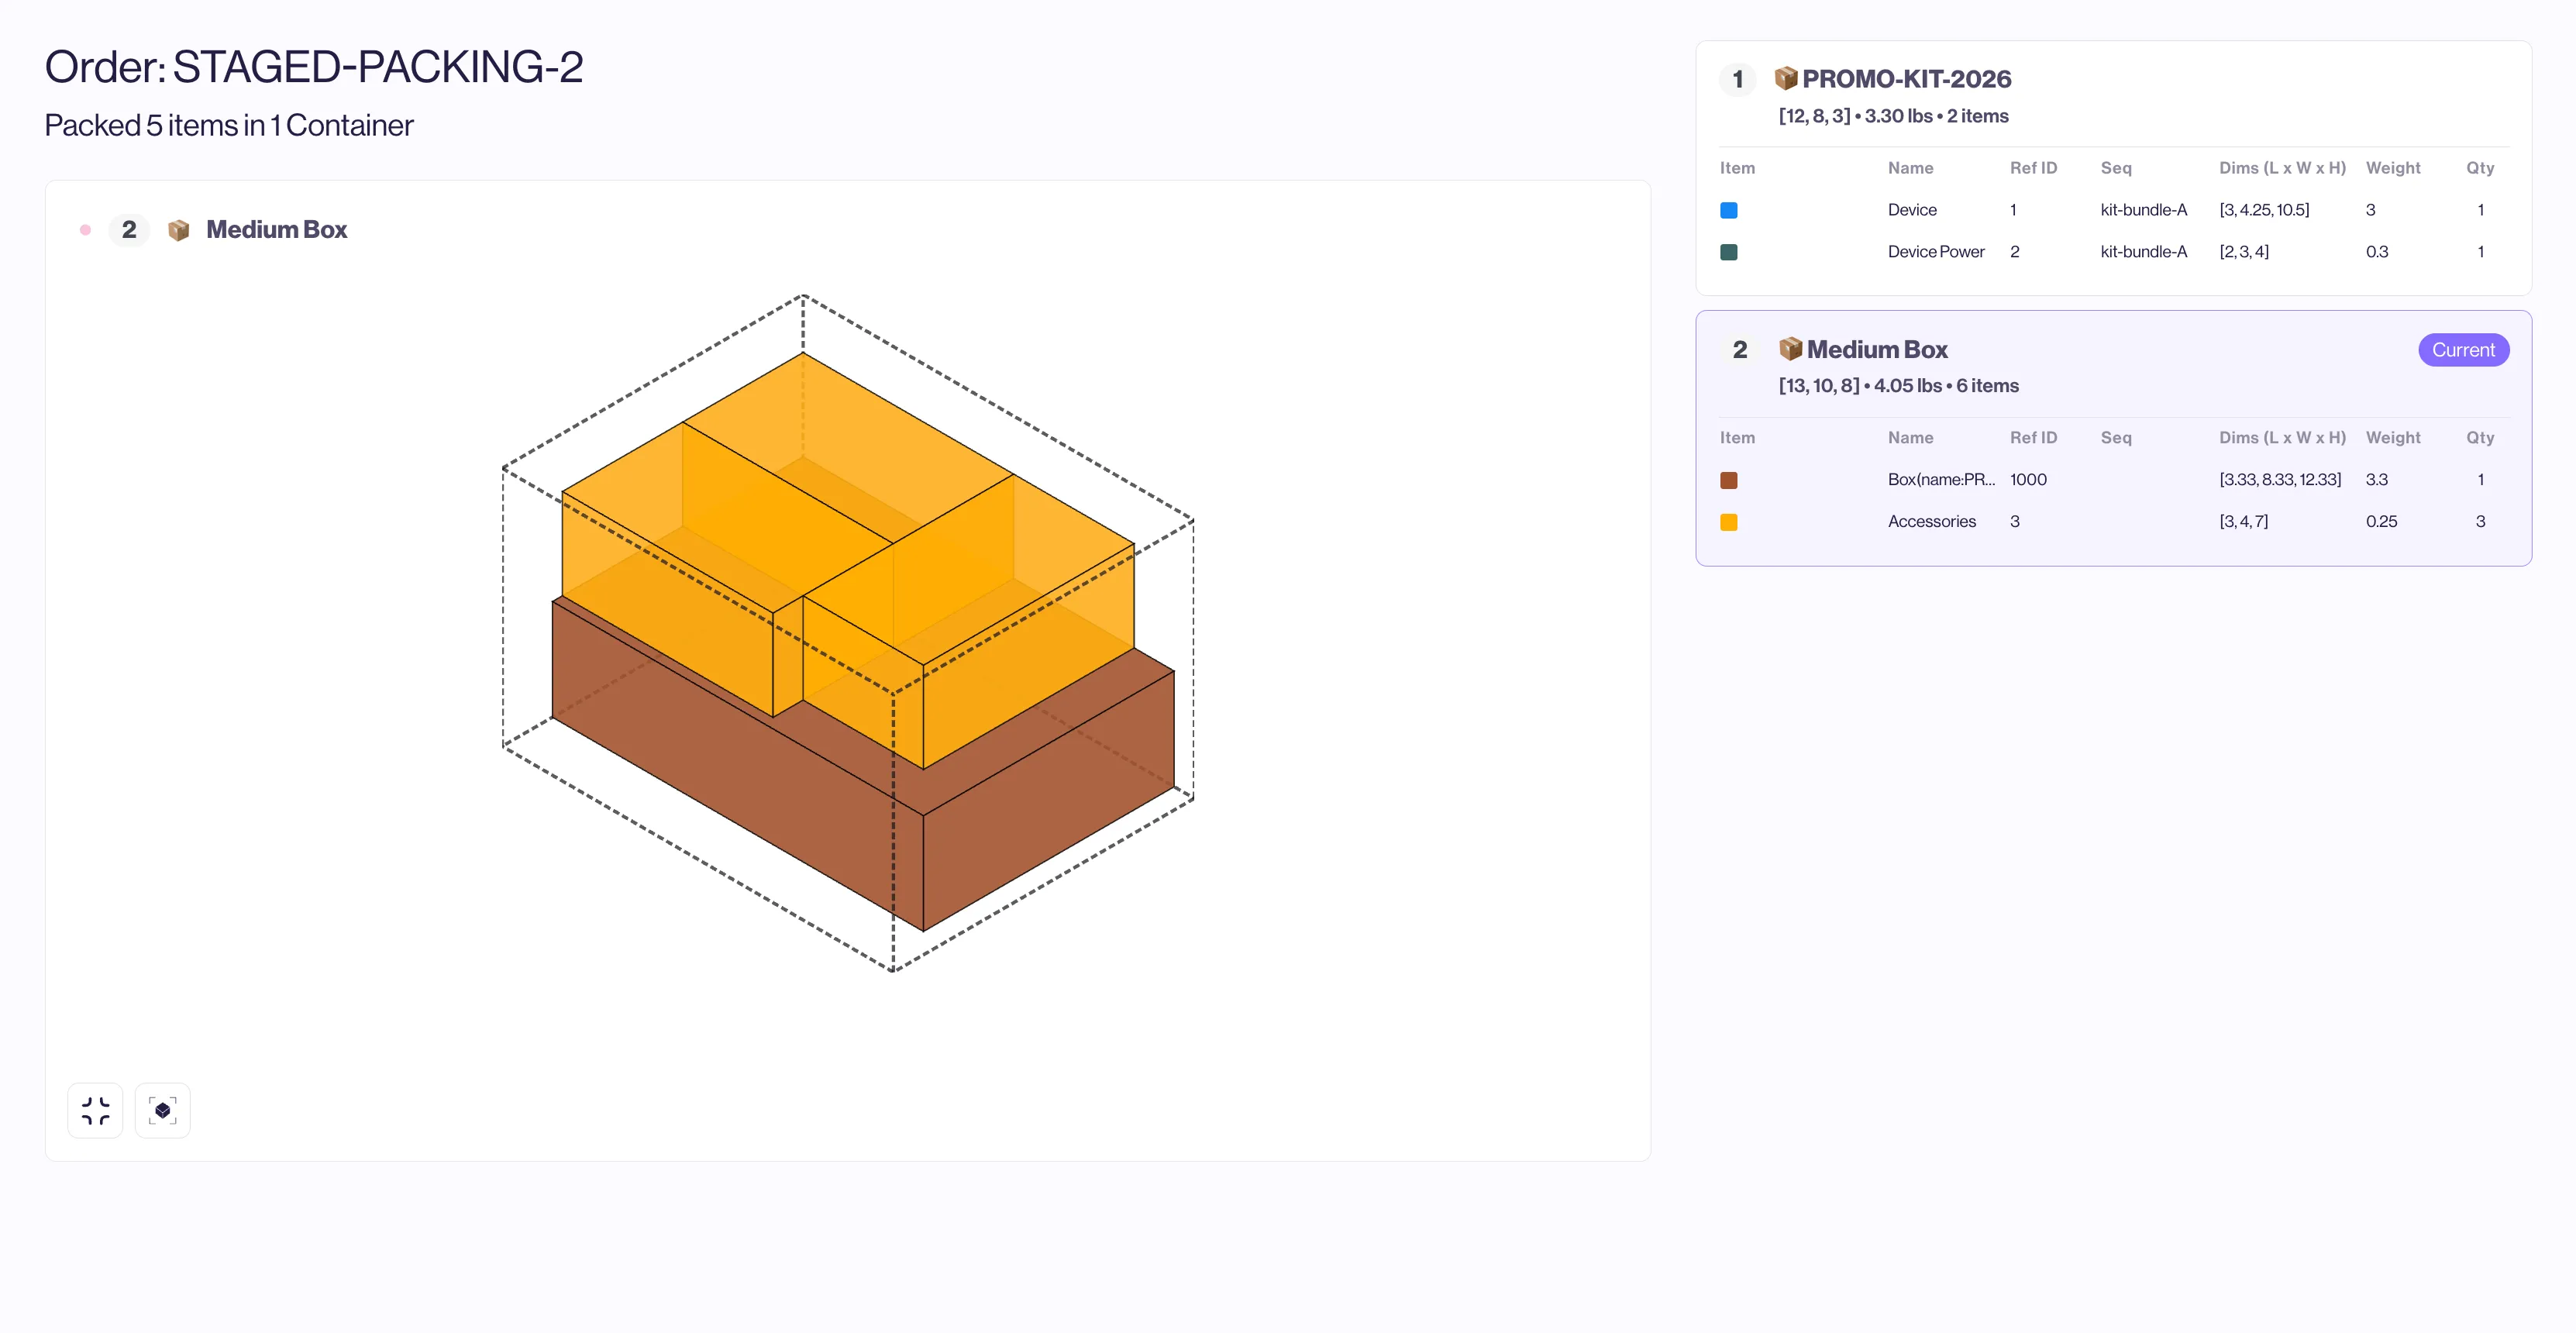Select the Medium Box title in the list
The height and width of the screenshot is (1333, 2576).
[1877, 349]
